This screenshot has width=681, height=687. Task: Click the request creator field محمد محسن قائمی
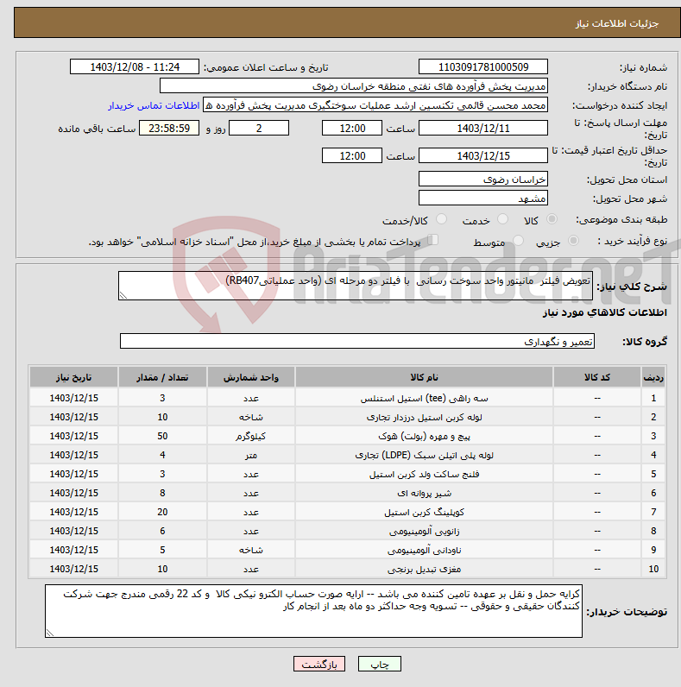(x=375, y=105)
